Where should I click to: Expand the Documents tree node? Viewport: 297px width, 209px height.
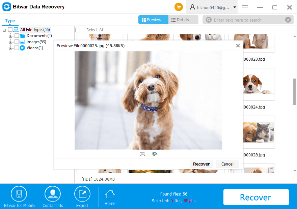(x=10, y=36)
